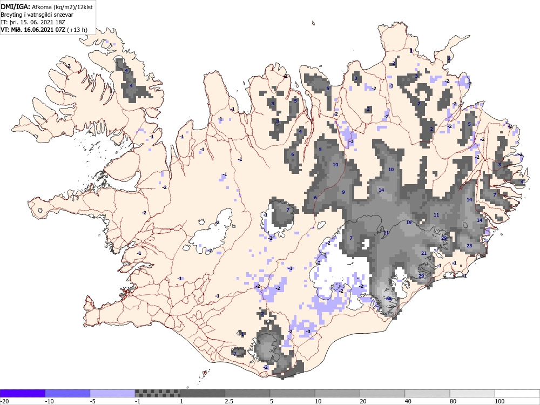
Task: Click the legend tick label "40"
Action: click(x=408, y=401)
